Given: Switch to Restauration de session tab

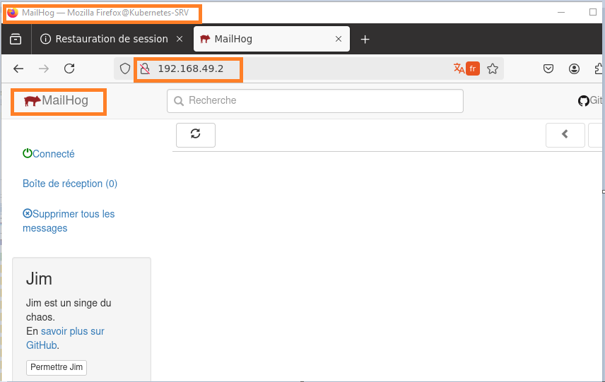Looking at the screenshot, I should (x=105, y=39).
